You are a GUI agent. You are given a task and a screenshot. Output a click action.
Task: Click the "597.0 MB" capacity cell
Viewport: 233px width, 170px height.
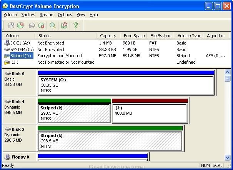click(108, 56)
